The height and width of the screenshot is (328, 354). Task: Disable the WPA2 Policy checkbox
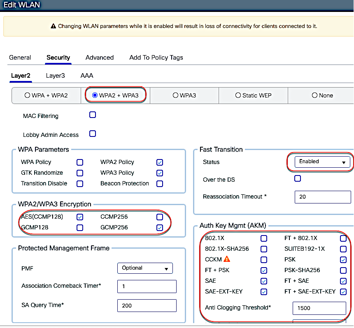click(x=160, y=162)
